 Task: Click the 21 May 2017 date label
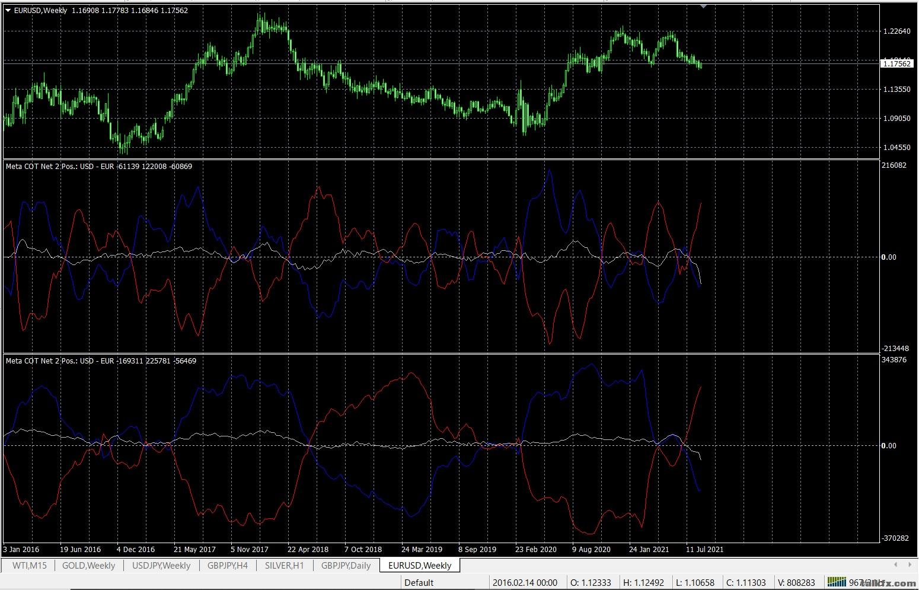click(x=194, y=550)
